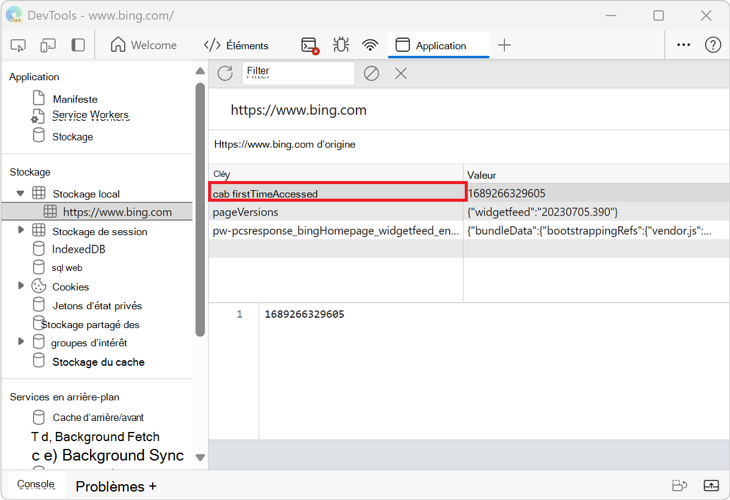Open the Console icon showing red error badge

click(x=309, y=45)
